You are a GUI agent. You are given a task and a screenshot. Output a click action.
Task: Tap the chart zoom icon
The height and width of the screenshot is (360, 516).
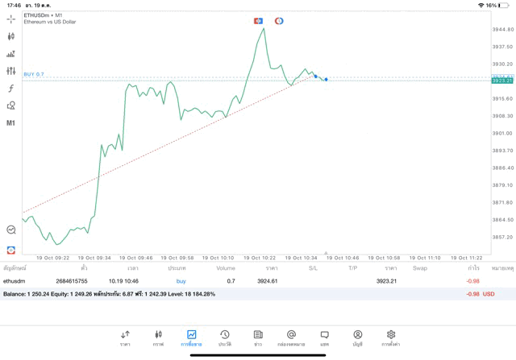click(11, 230)
